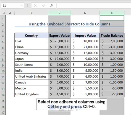This screenshot has height=115, width=131.
Task: Click the 'United Kingdom' cell
Action: tap(31, 94)
